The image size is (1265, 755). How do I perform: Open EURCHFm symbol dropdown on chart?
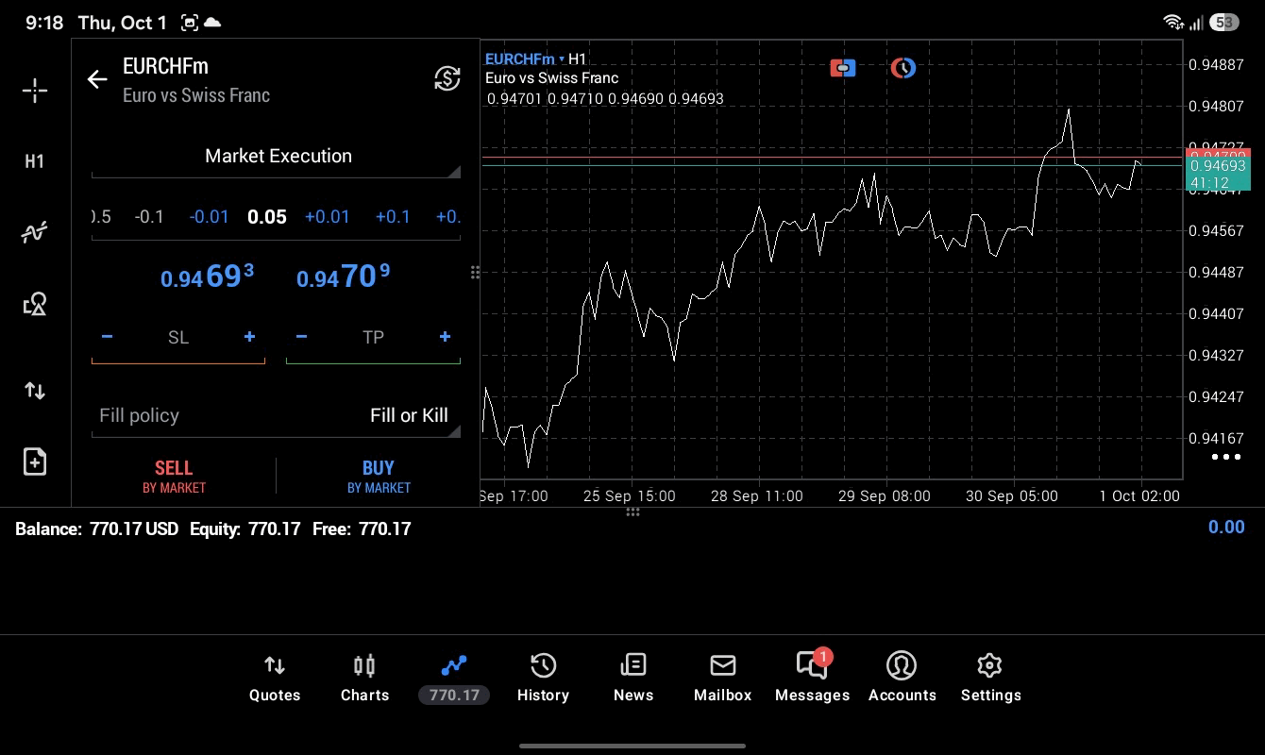point(524,59)
